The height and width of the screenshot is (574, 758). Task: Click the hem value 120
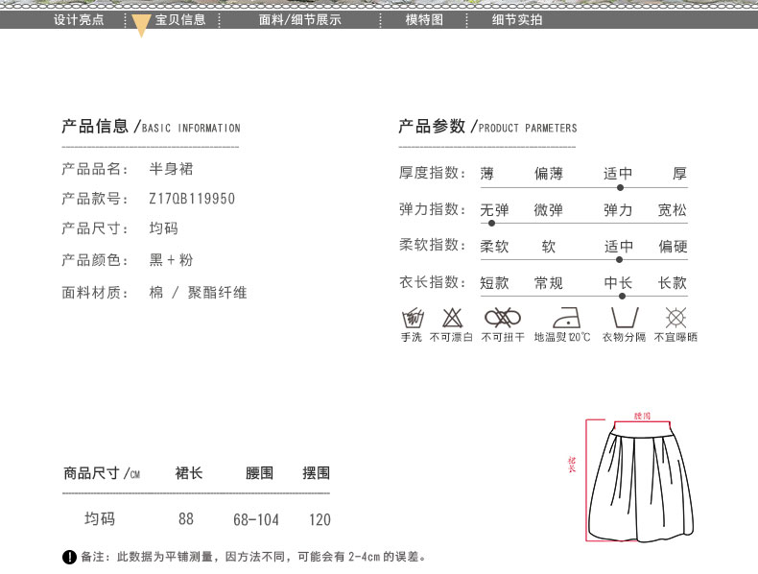point(320,520)
